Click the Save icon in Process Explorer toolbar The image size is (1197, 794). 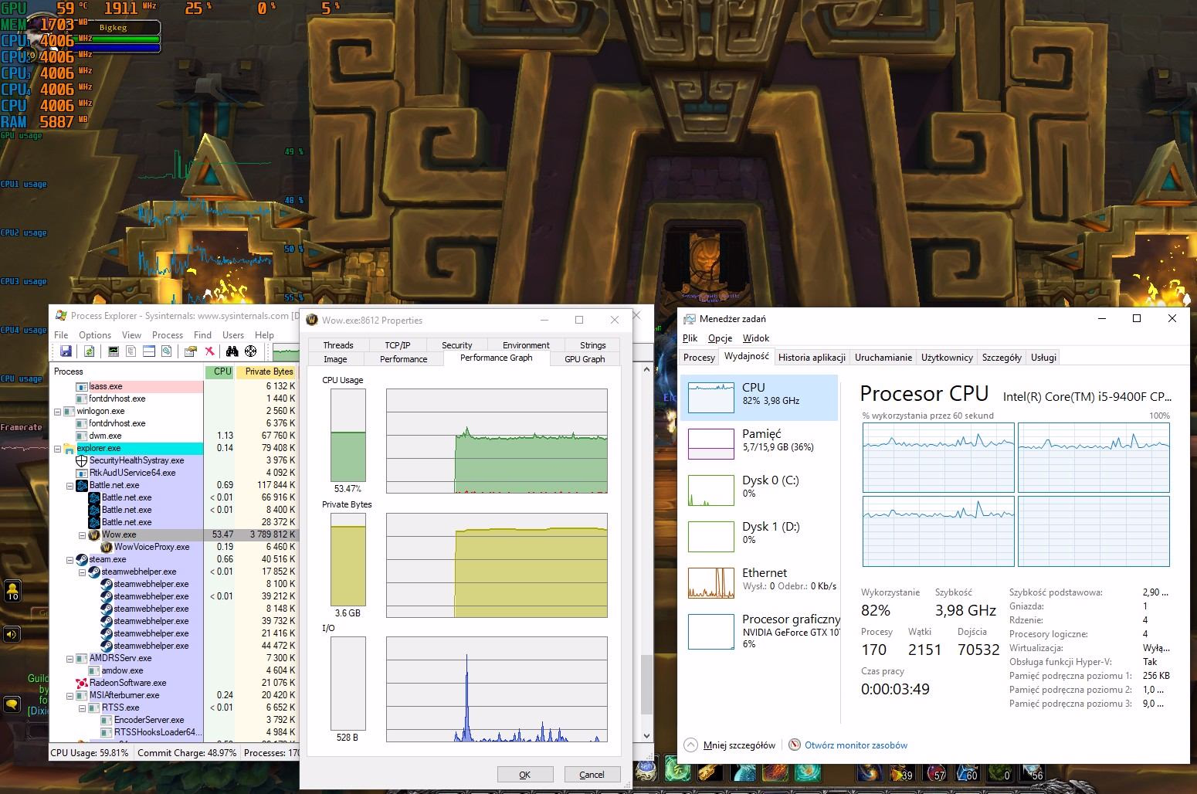click(x=66, y=351)
